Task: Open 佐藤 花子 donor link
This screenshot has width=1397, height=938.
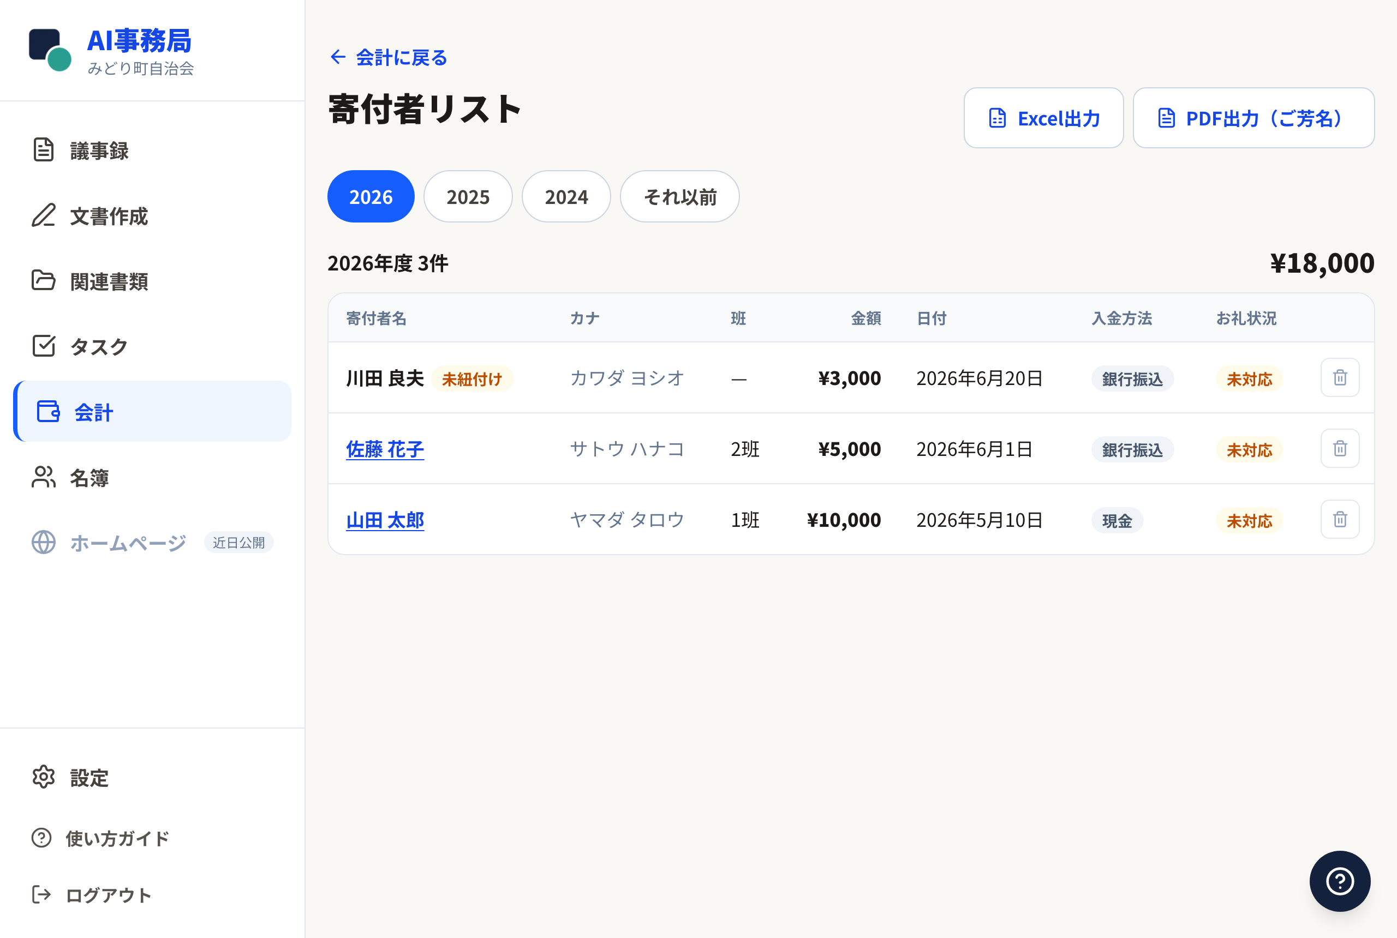Action: 385,449
